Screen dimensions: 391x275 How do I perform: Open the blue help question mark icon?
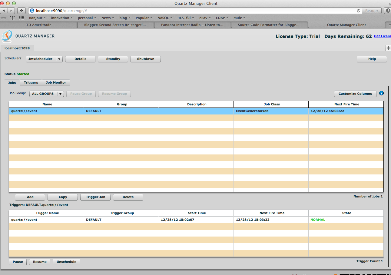[381, 93]
